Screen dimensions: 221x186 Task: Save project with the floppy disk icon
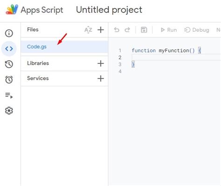pos(144,30)
